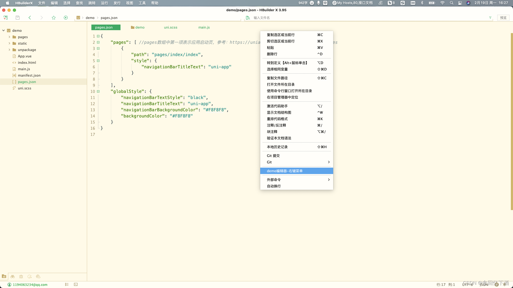Click demo编辑器-右键菜单 menu entry
This screenshot has height=288, width=513.
coord(297,171)
